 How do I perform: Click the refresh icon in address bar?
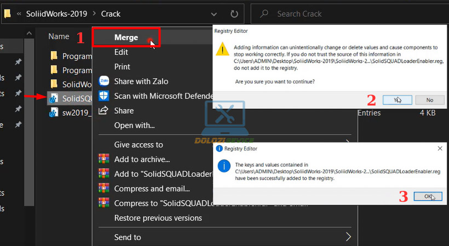point(234,14)
